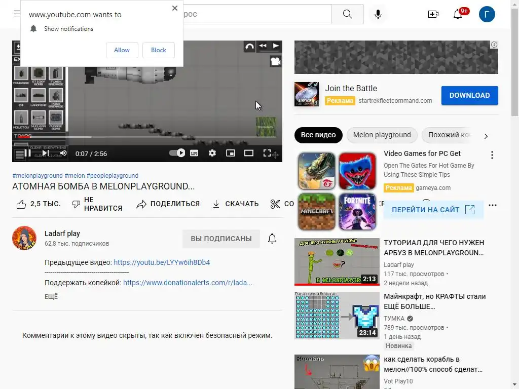This screenshot has height=389, width=519.
Task: Like the video with 2,5 тыс.
Action: 39,204
